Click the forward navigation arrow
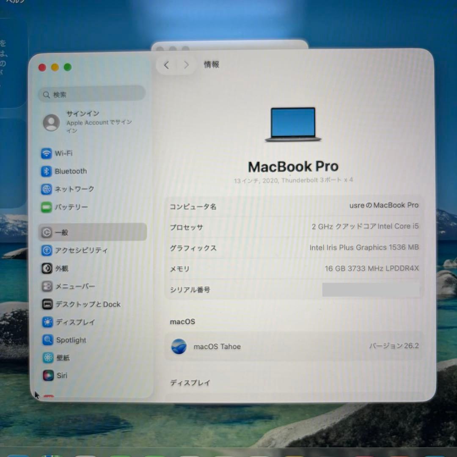This screenshot has width=457, height=457. [x=186, y=65]
